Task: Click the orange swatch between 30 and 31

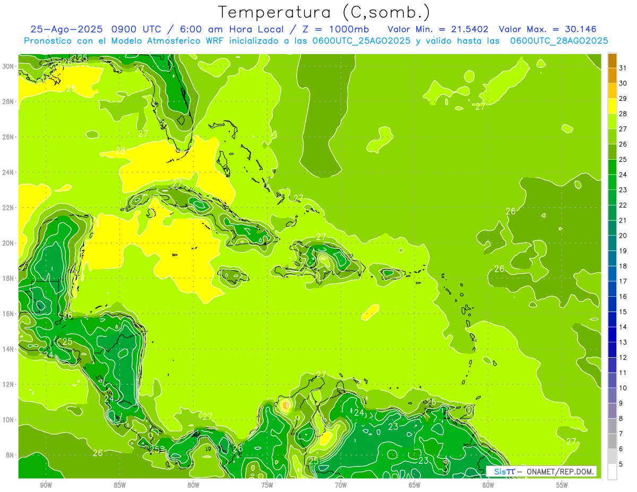Action: (612, 75)
